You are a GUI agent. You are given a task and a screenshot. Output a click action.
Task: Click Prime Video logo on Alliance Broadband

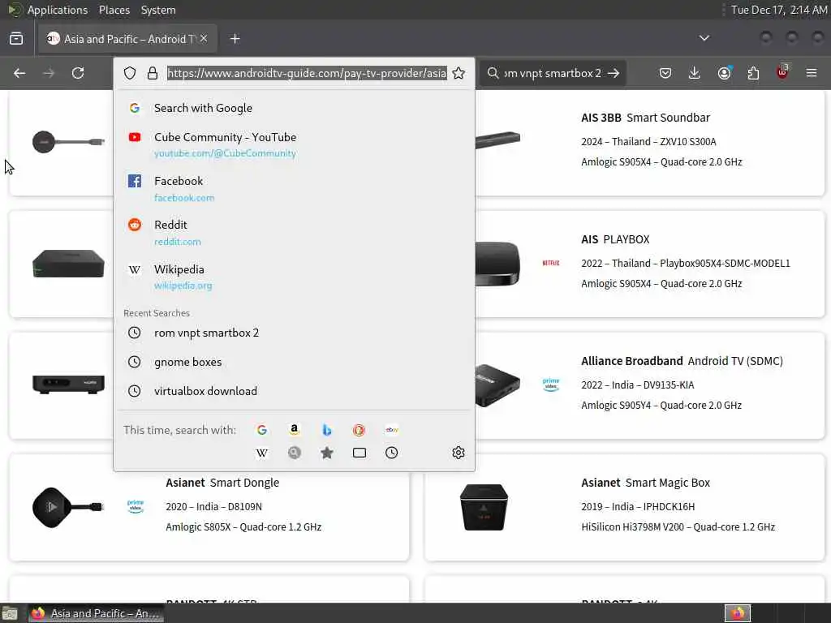tap(551, 384)
